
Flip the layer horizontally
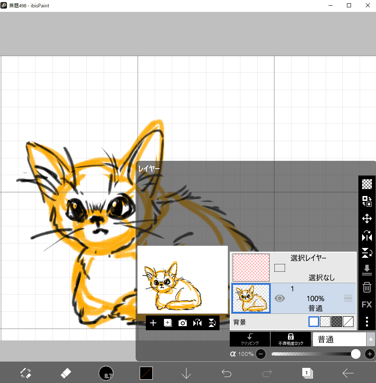[367, 236]
